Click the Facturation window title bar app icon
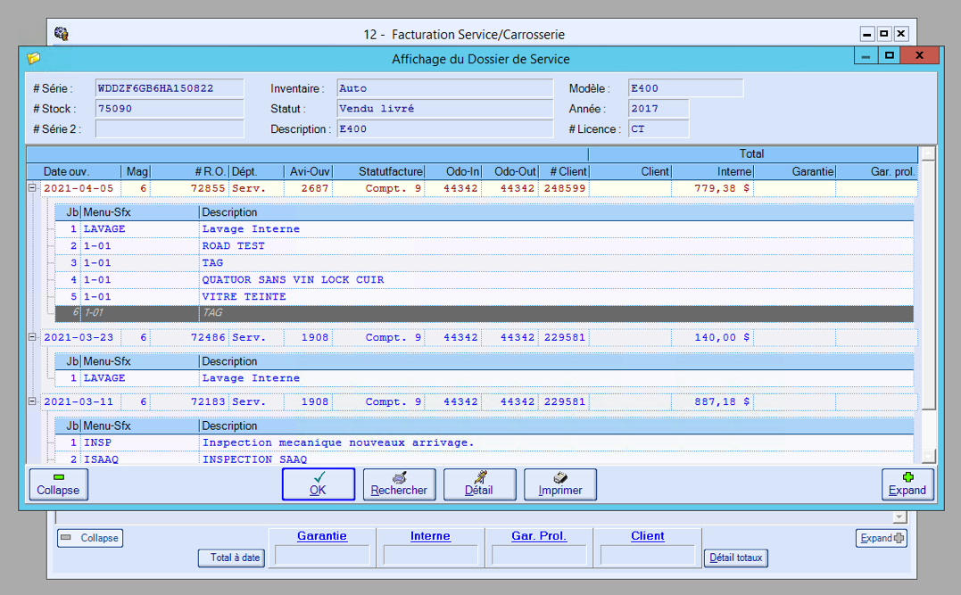Viewport: 961px width, 595px height. (62, 34)
